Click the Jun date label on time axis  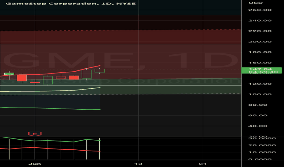coord(35,164)
